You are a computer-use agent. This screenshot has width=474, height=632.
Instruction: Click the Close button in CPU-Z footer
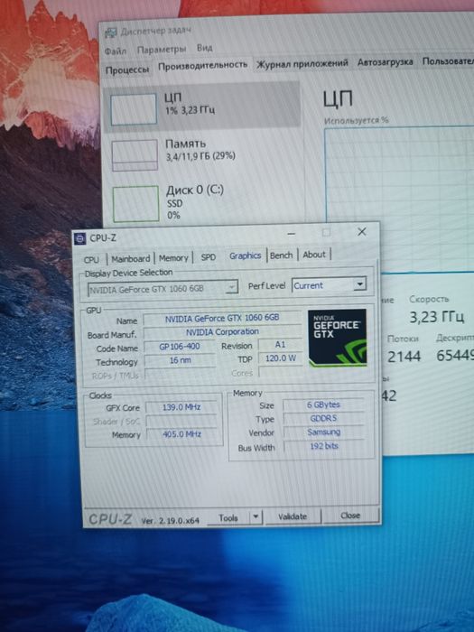tap(350, 516)
